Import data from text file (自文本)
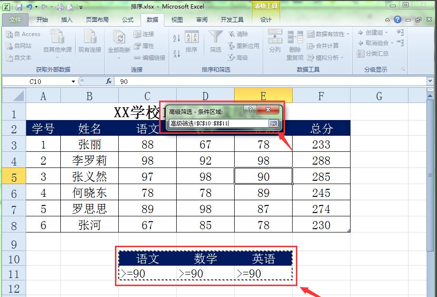 [19, 58]
